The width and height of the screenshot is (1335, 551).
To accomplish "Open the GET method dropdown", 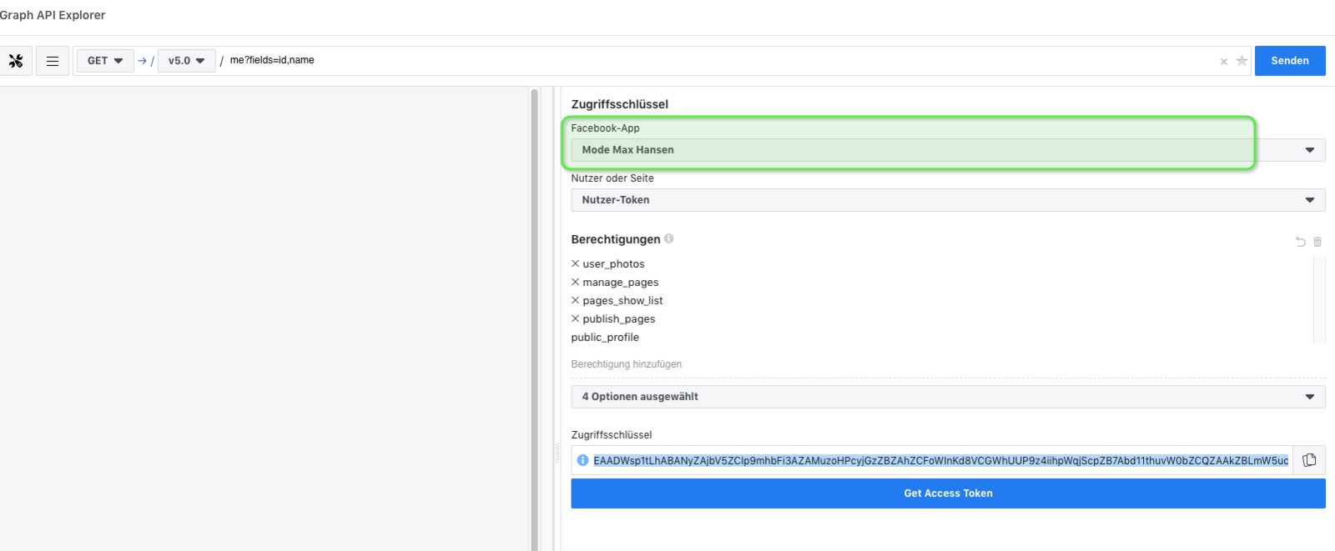I will tap(105, 61).
